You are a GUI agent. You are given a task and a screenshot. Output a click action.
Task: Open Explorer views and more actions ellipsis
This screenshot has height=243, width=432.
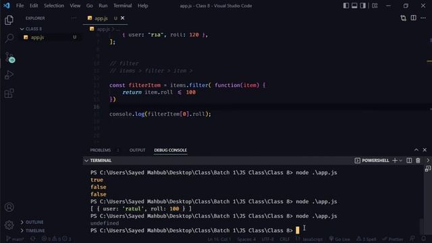tap(74, 18)
